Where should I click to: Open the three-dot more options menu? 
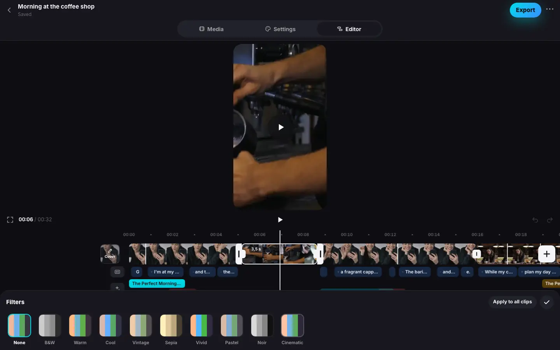549,9
